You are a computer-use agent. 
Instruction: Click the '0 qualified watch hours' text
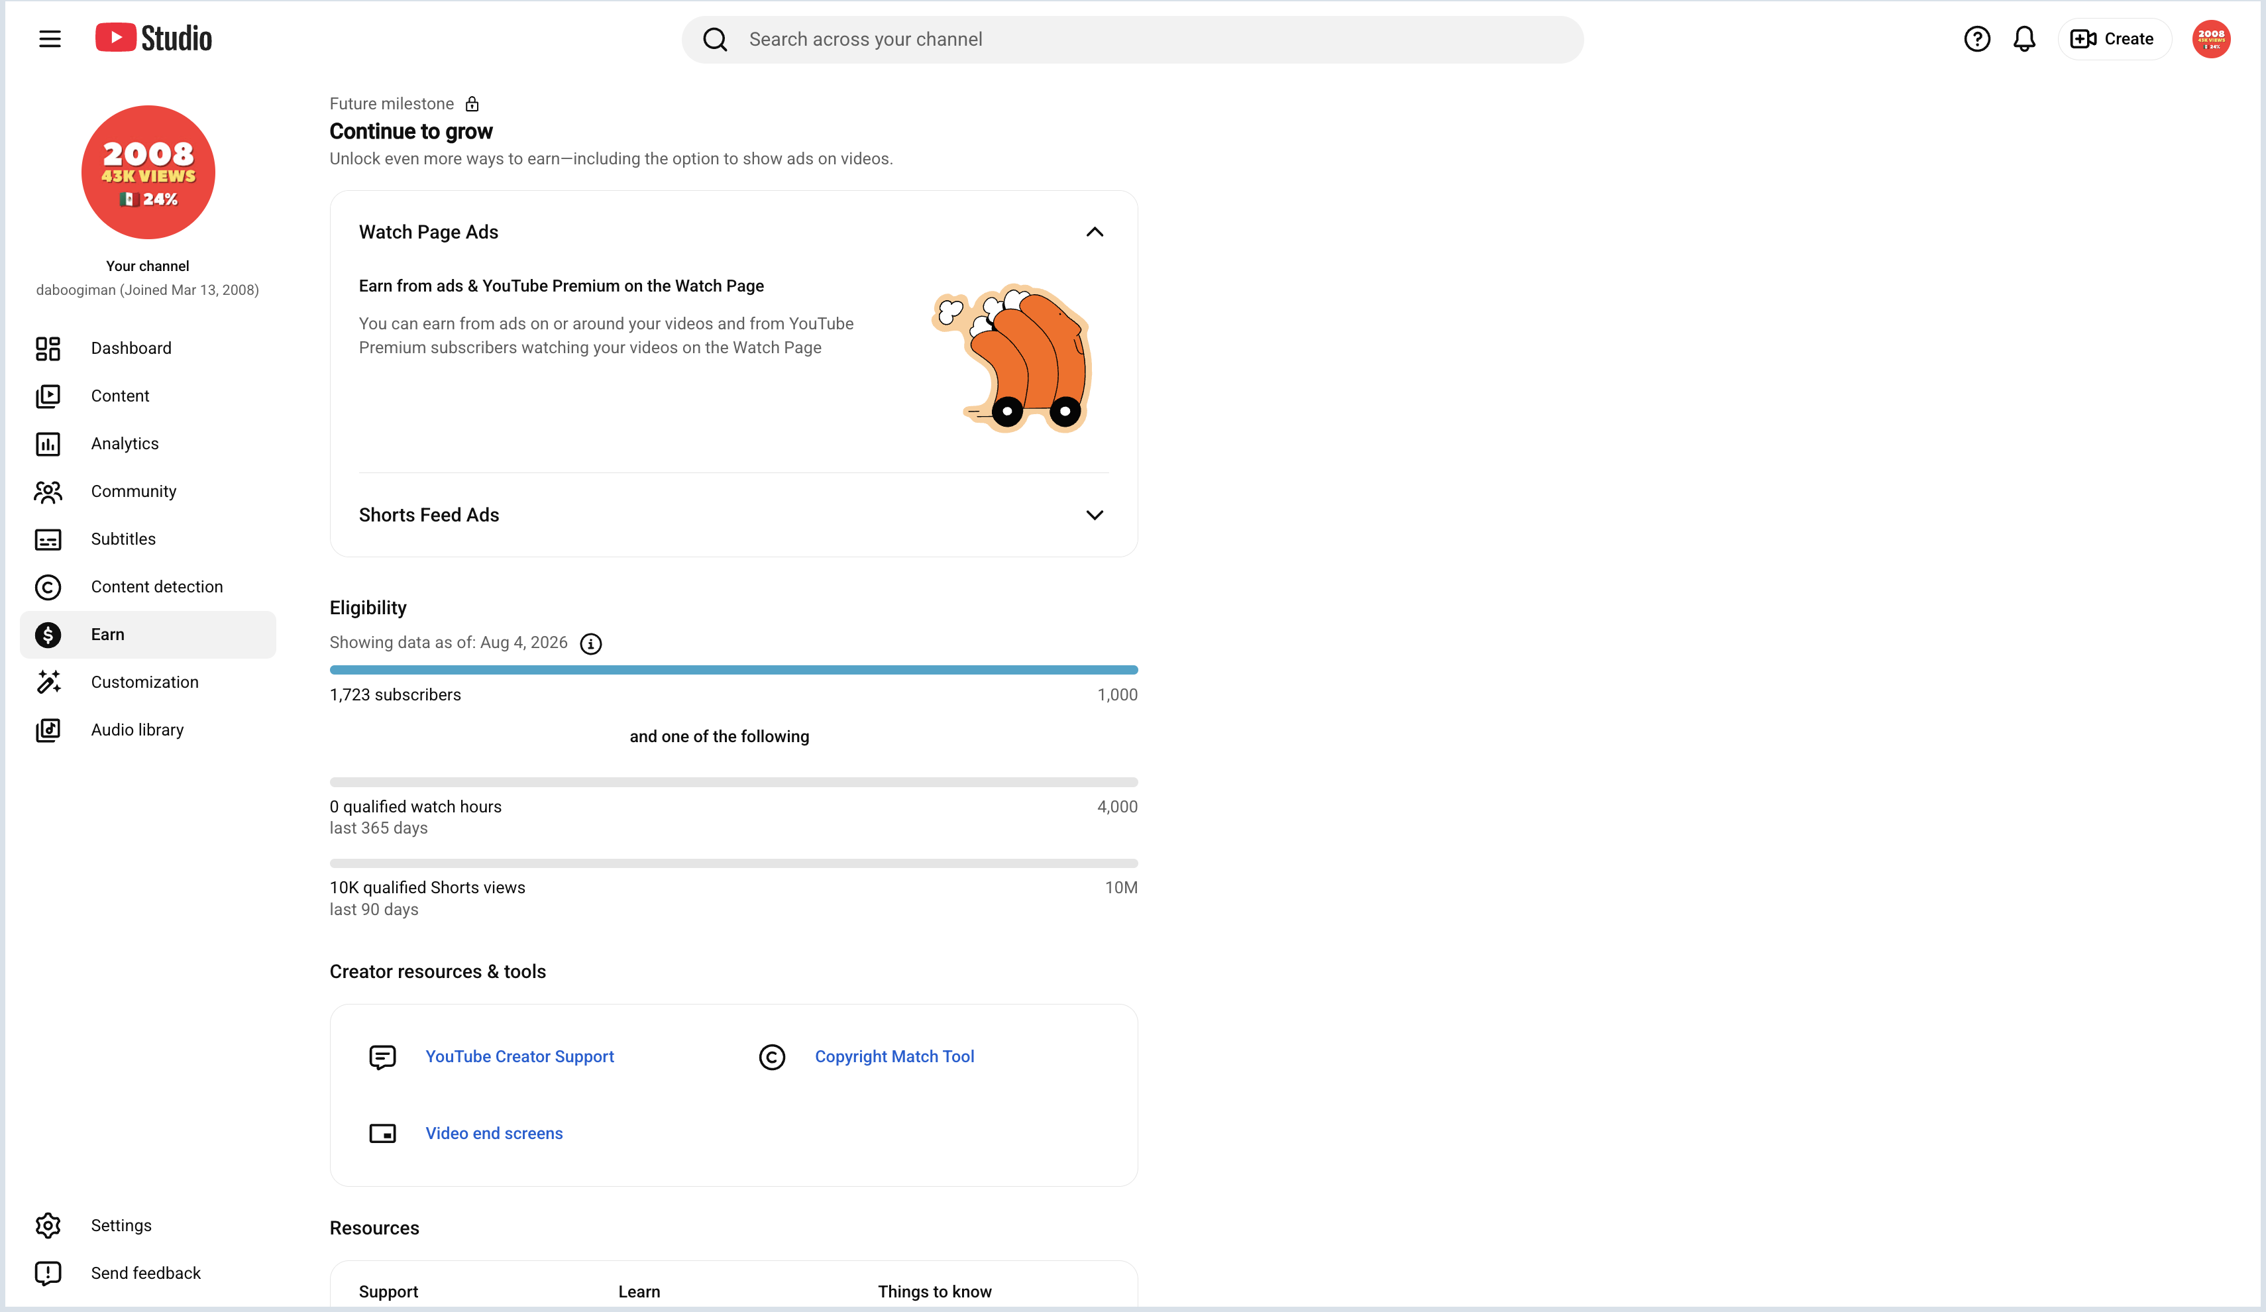(x=415, y=806)
